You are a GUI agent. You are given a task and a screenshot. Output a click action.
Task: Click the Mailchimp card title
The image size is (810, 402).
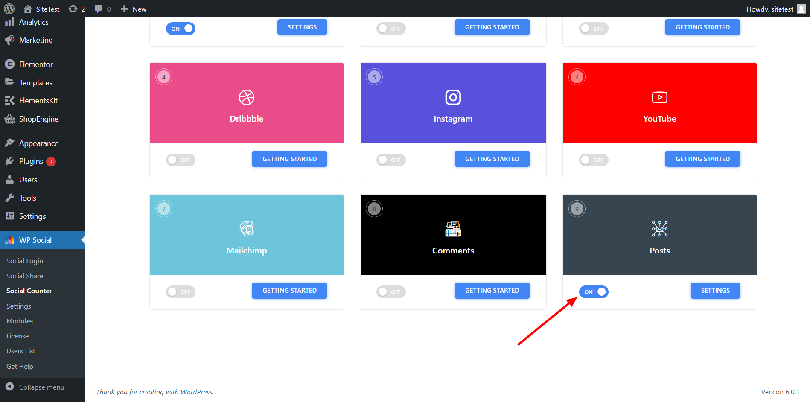[x=247, y=251]
